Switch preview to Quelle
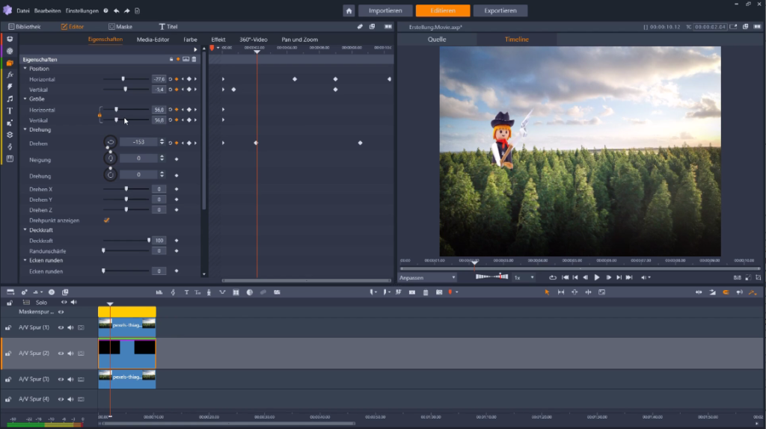This screenshot has width=766, height=429. click(x=437, y=40)
